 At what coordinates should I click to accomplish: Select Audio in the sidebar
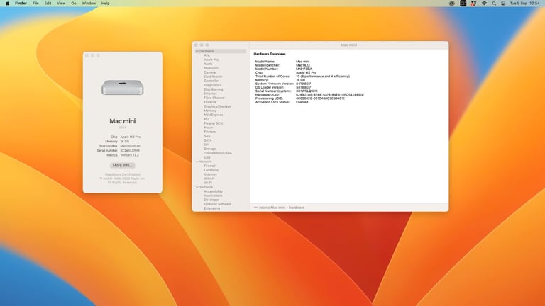click(x=208, y=64)
